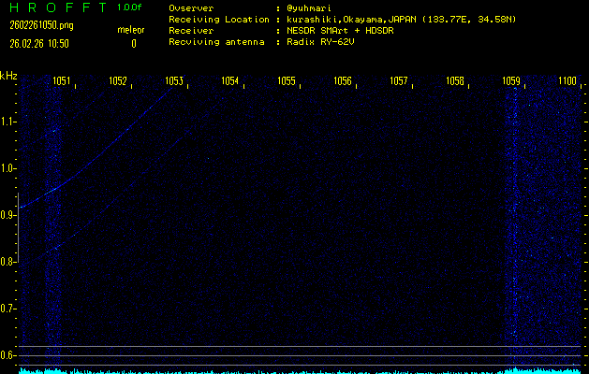Click the 1.0 frequency axis label
This screenshot has width=589, height=374.
[x=8, y=168]
